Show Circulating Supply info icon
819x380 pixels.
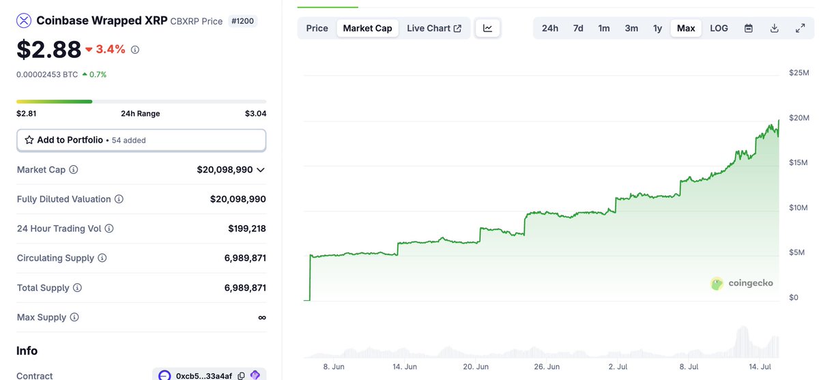coord(102,259)
